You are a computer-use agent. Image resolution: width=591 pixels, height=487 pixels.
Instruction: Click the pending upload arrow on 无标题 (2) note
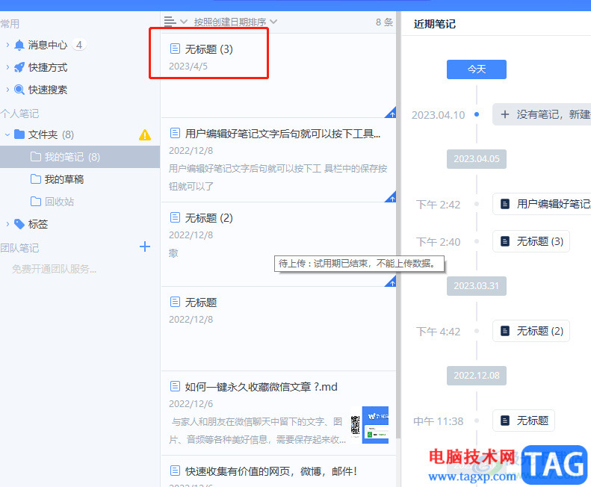pos(392,282)
